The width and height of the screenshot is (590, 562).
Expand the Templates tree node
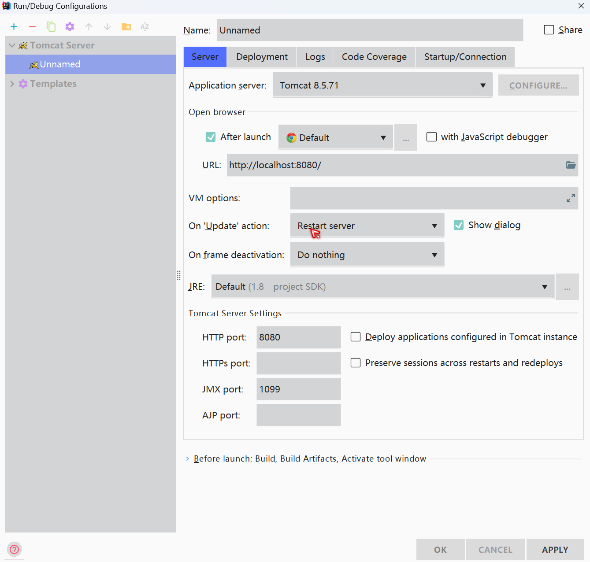click(x=12, y=84)
